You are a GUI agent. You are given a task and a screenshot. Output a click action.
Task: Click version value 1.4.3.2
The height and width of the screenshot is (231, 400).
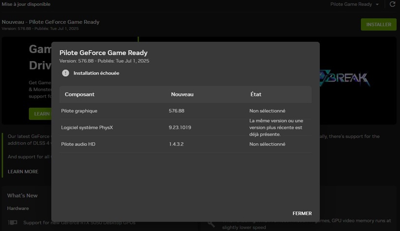(176, 144)
